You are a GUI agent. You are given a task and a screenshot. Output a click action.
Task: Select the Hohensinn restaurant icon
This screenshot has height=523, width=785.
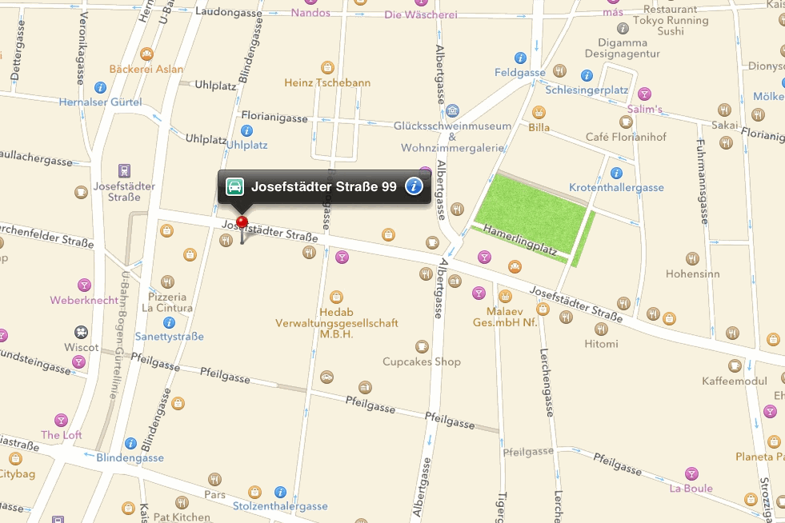692,259
